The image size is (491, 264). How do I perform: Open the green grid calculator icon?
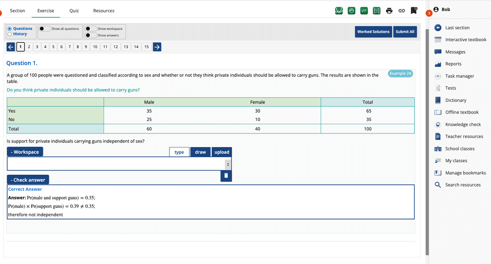coord(376,11)
